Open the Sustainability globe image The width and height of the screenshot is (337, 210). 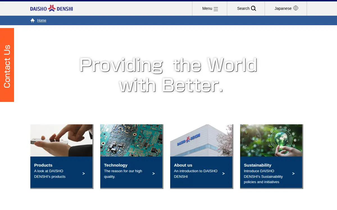click(x=271, y=140)
